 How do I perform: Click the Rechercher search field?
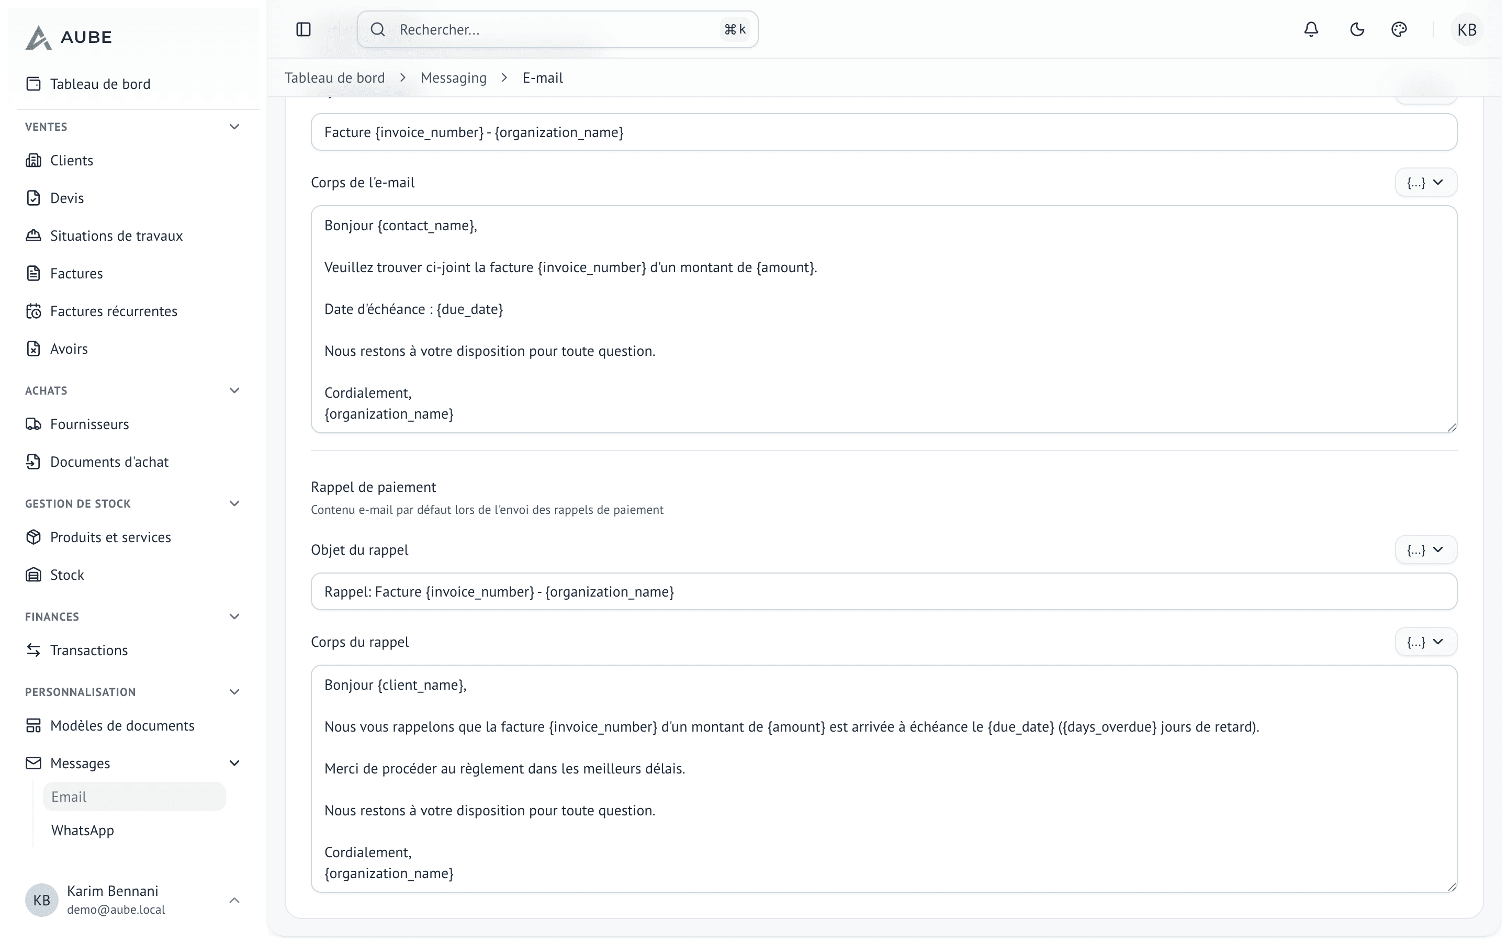coord(557,29)
